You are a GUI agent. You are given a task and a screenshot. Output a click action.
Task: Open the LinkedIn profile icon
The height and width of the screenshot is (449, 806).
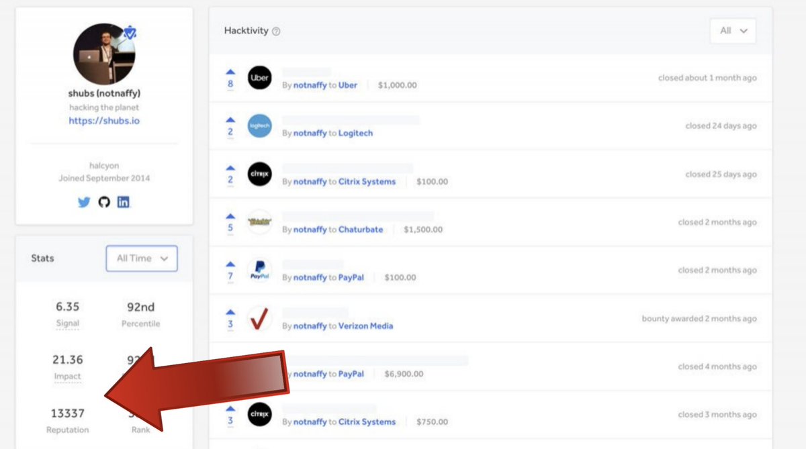tap(124, 202)
